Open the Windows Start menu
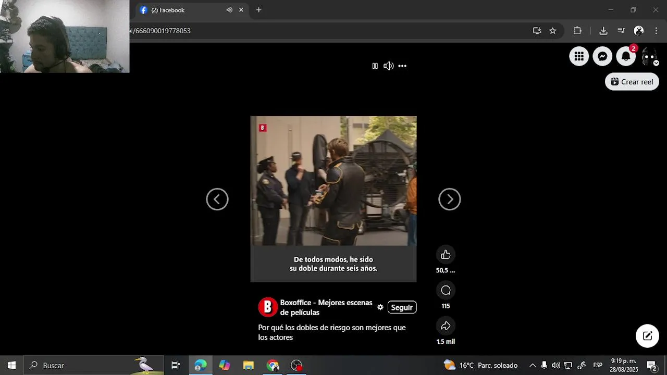Image resolution: width=667 pixels, height=375 pixels. tap(11, 365)
